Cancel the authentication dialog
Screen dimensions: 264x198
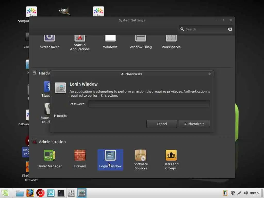[162, 124]
